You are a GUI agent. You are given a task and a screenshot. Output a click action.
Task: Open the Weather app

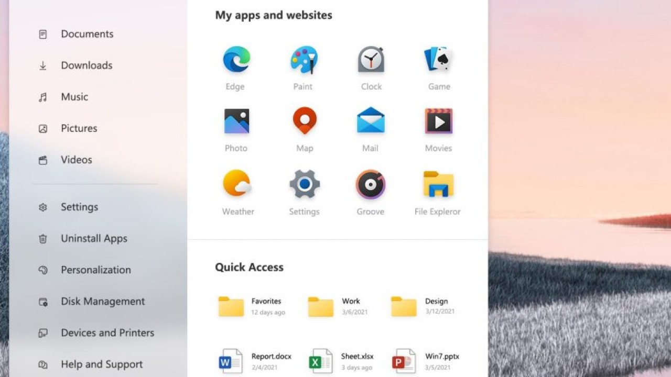237,184
